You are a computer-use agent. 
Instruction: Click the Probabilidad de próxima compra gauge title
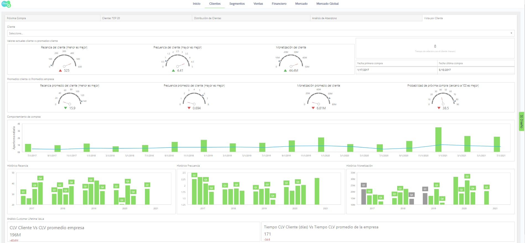click(x=443, y=86)
